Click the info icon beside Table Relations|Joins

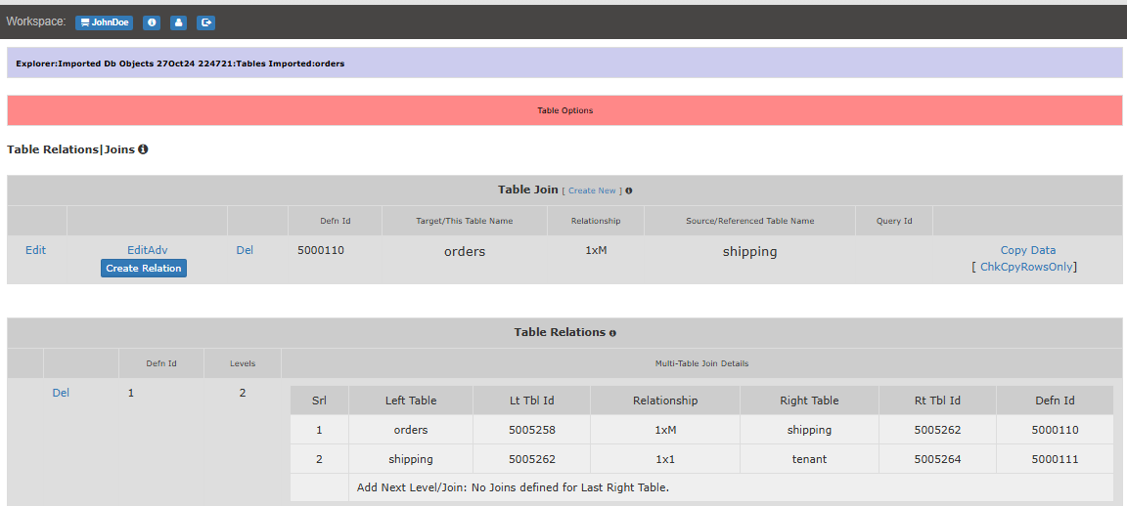(143, 149)
